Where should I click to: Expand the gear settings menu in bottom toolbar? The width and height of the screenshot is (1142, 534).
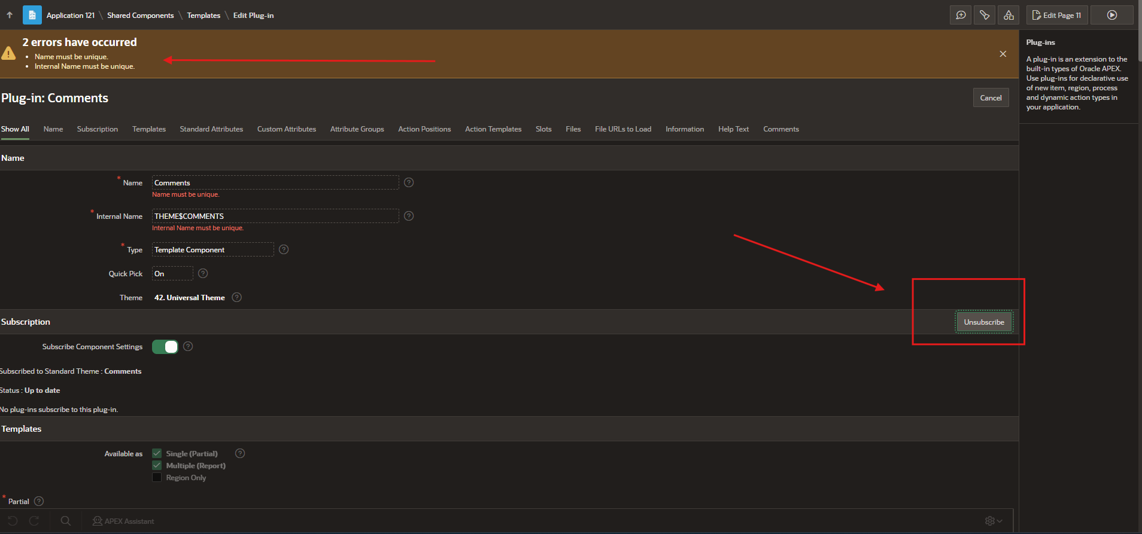(x=993, y=521)
